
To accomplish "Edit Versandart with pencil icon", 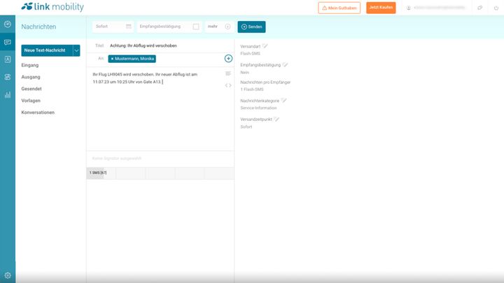I will (x=265, y=46).
